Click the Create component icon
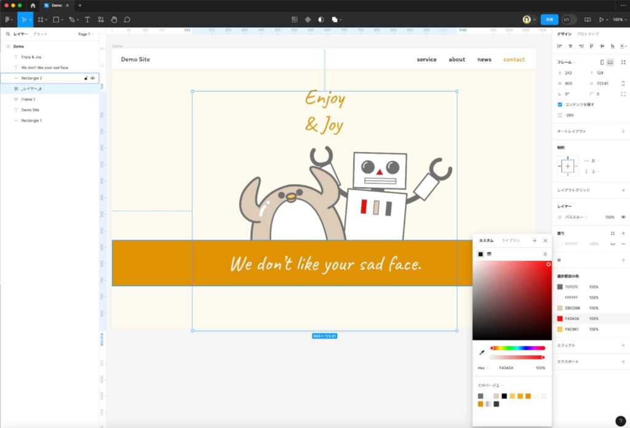This screenshot has height=428, width=630. click(x=308, y=19)
